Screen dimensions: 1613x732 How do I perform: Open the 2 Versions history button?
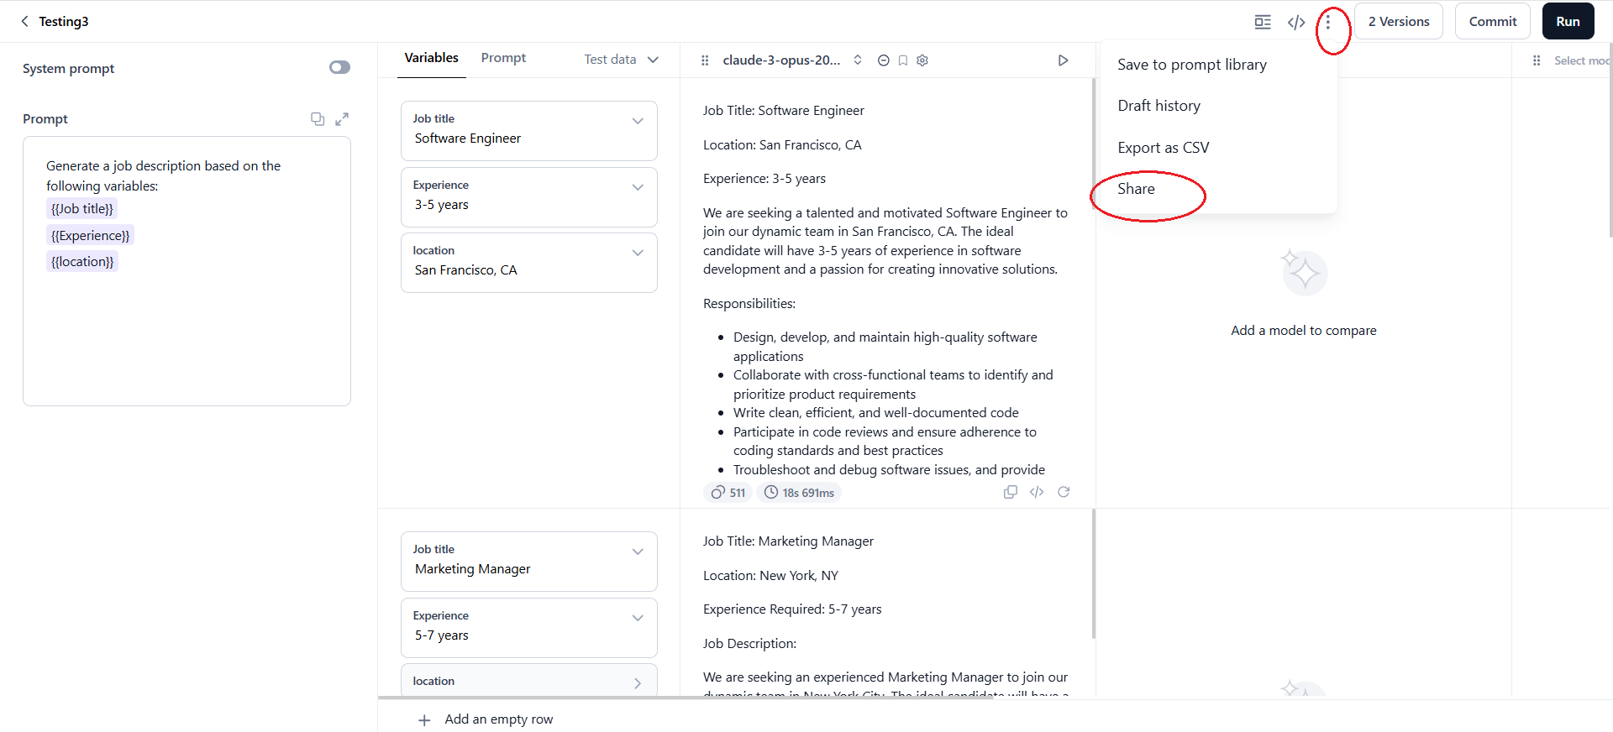pos(1398,22)
